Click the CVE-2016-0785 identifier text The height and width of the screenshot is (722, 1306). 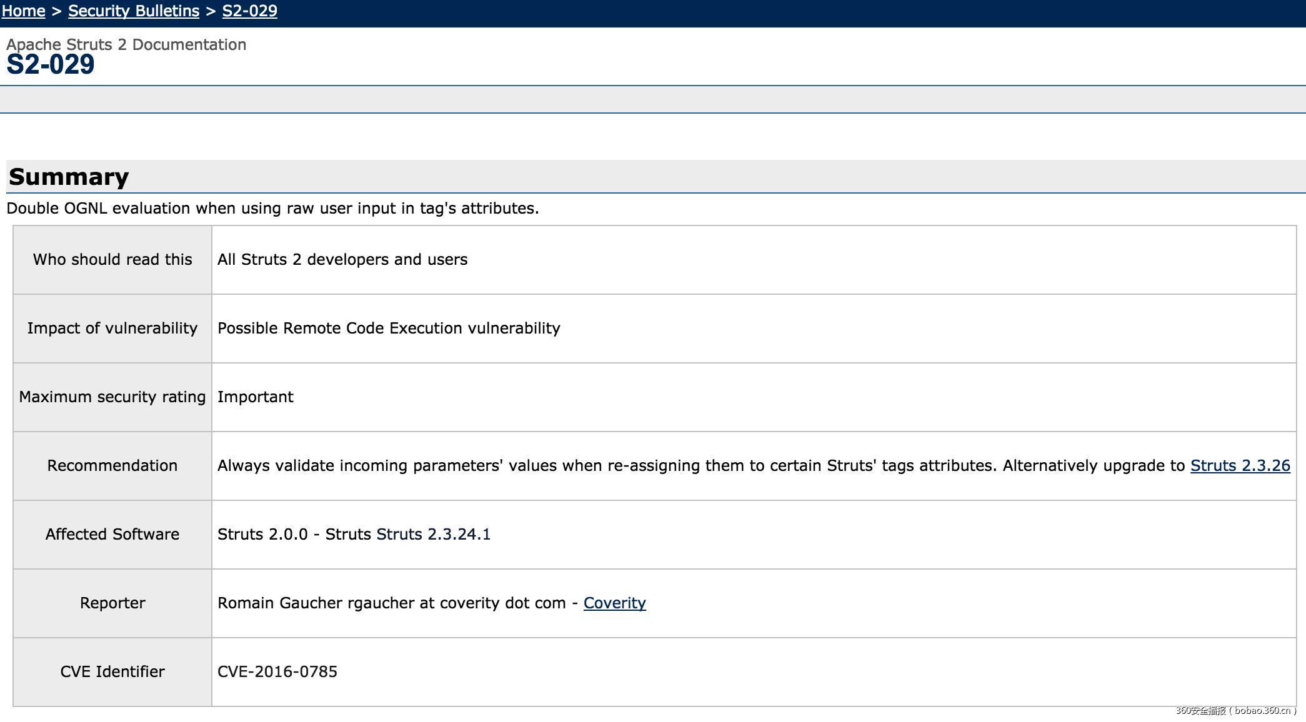click(x=277, y=672)
